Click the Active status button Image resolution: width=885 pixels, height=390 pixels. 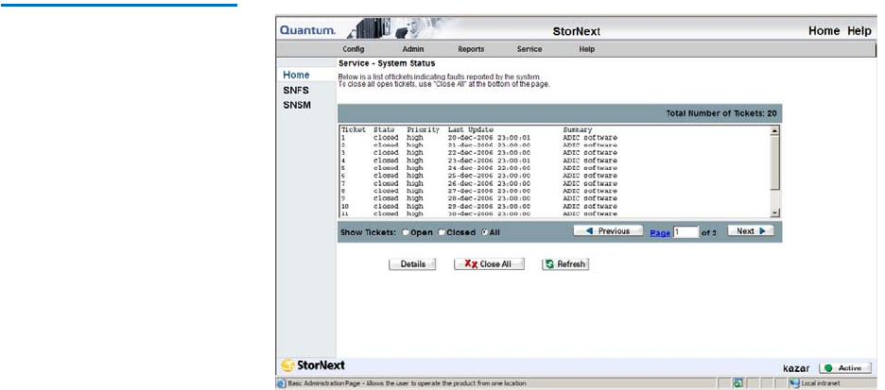tap(843, 368)
